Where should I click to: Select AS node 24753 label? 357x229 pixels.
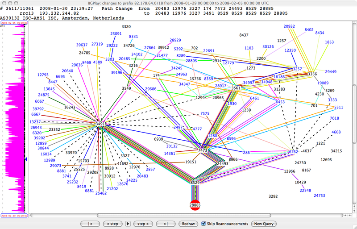point(319,196)
